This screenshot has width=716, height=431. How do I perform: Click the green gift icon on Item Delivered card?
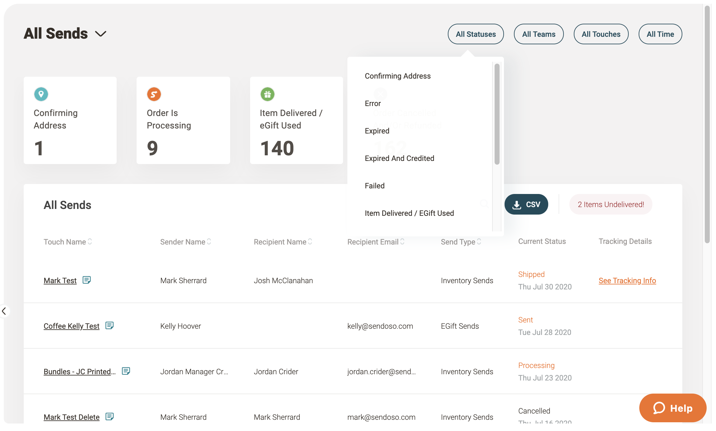(x=267, y=94)
